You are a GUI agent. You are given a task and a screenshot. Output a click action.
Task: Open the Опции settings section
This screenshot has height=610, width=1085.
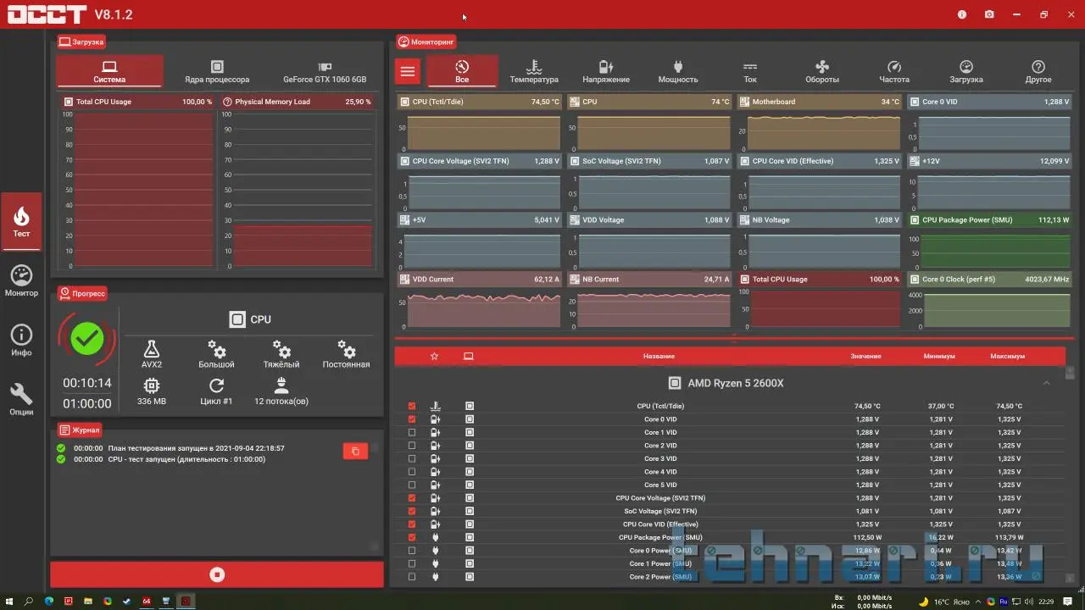tap(21, 400)
